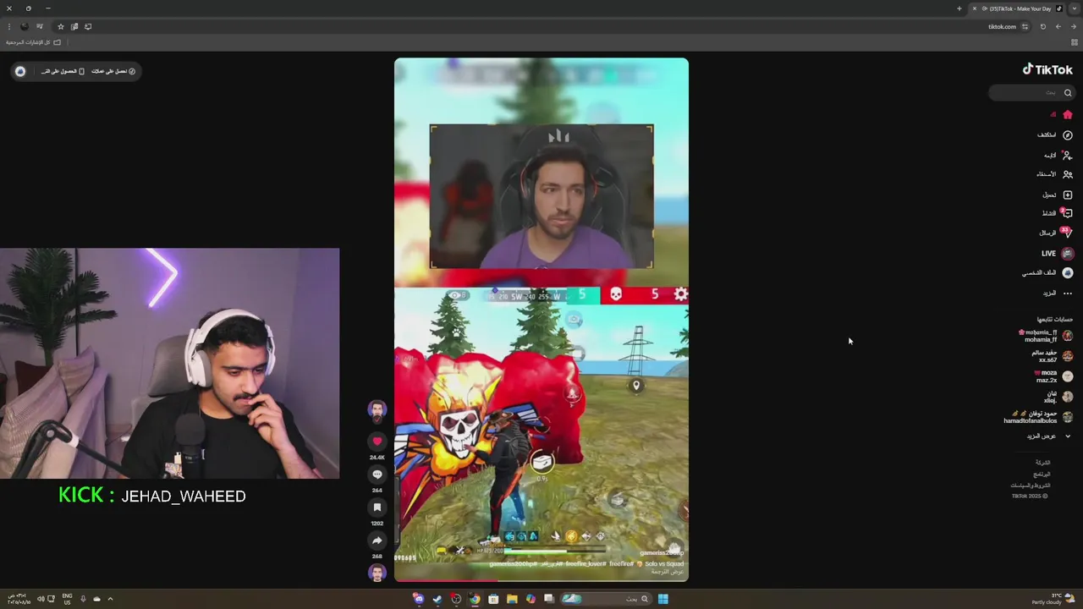Click the TikTok logo
Image resolution: width=1083 pixels, height=609 pixels.
1047,69
